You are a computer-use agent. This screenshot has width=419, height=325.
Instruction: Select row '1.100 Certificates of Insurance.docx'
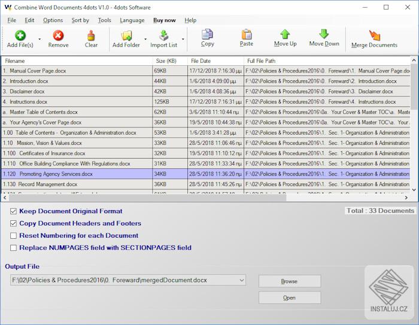click(x=206, y=153)
